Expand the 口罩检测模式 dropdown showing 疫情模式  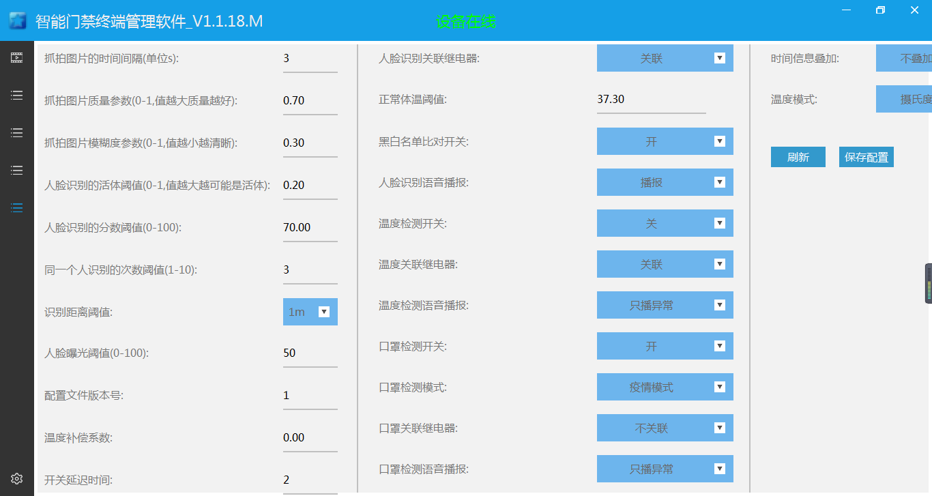[x=665, y=388]
